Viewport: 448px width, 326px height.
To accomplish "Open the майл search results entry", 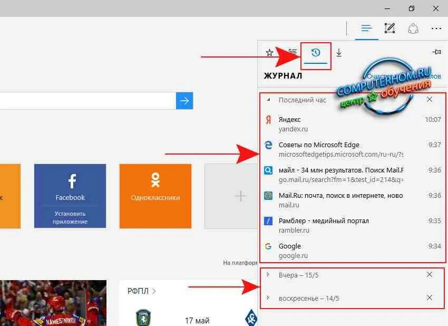I will click(x=352, y=175).
